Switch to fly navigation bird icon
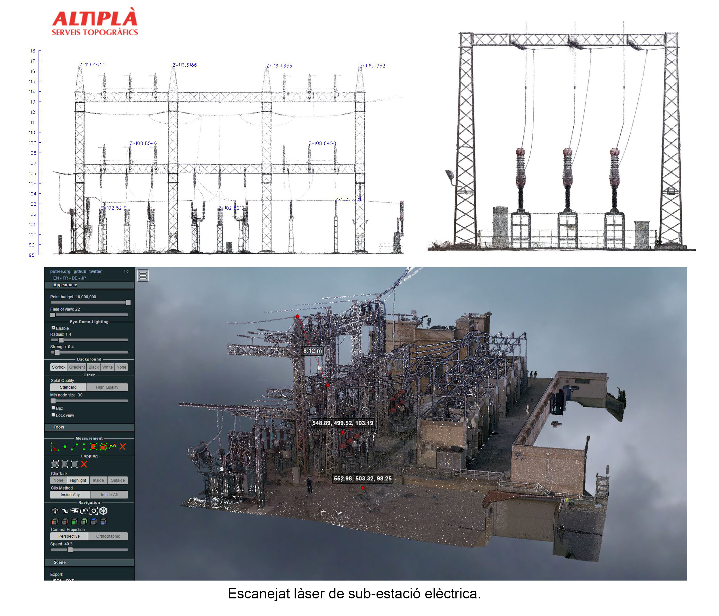This screenshot has height=616, width=719. (x=65, y=510)
